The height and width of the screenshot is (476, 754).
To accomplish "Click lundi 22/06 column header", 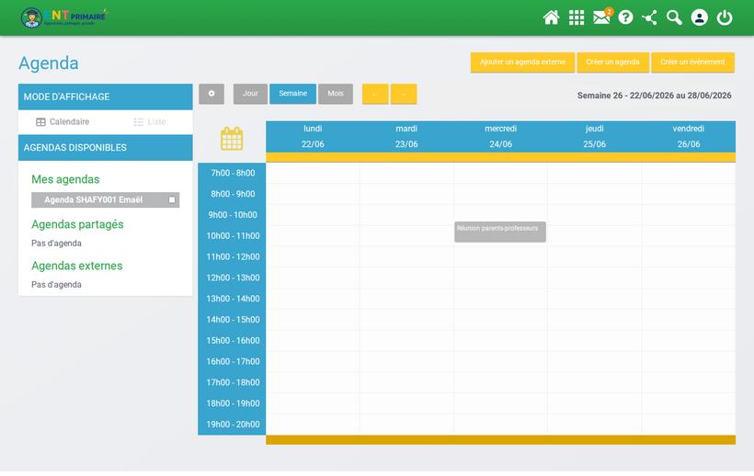I will [313, 136].
